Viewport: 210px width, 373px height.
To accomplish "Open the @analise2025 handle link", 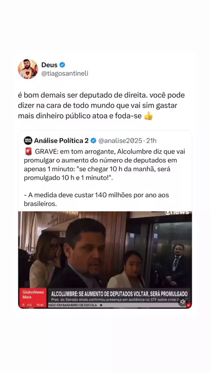I will tap(120, 141).
